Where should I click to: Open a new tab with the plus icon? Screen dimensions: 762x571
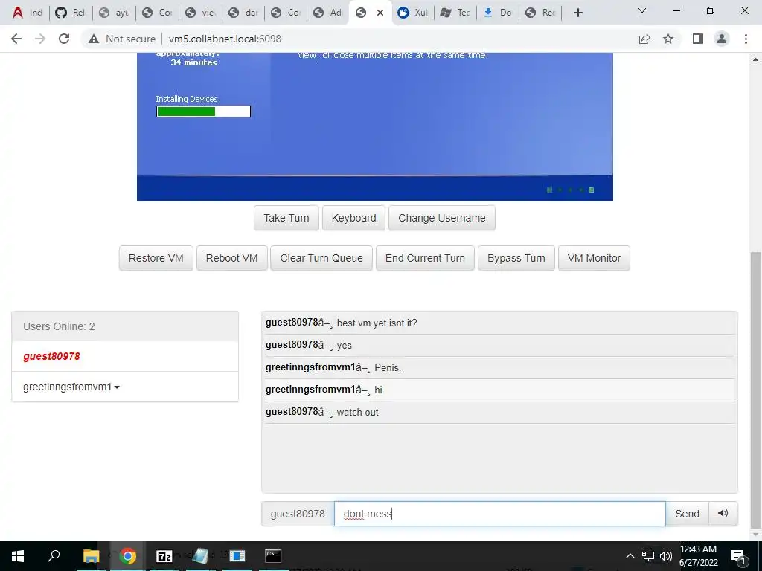(577, 13)
